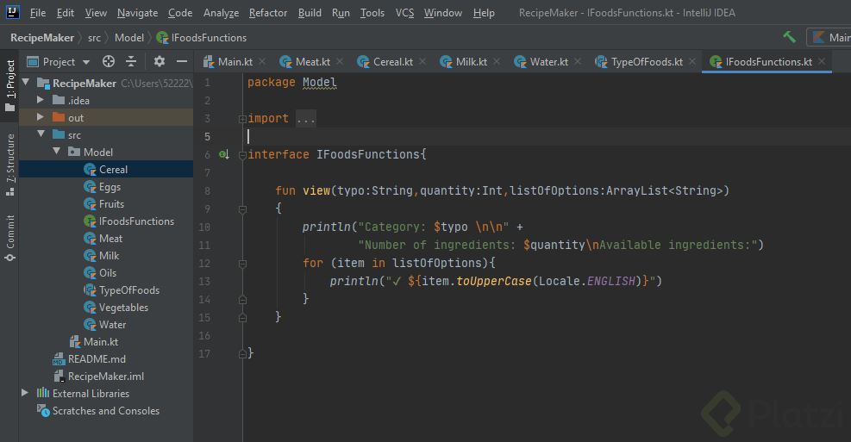Viewport: 851px width, 442px height.
Task: Open the Code menu
Action: (180, 12)
